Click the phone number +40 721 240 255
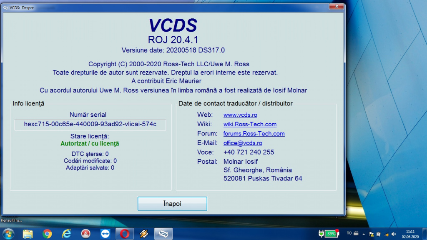The image size is (427, 240). coord(249,152)
